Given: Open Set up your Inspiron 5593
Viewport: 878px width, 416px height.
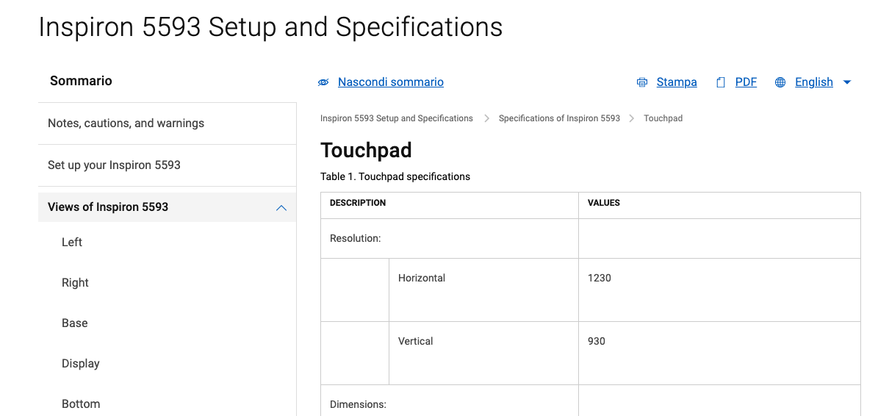Looking at the screenshot, I should 167,165.
